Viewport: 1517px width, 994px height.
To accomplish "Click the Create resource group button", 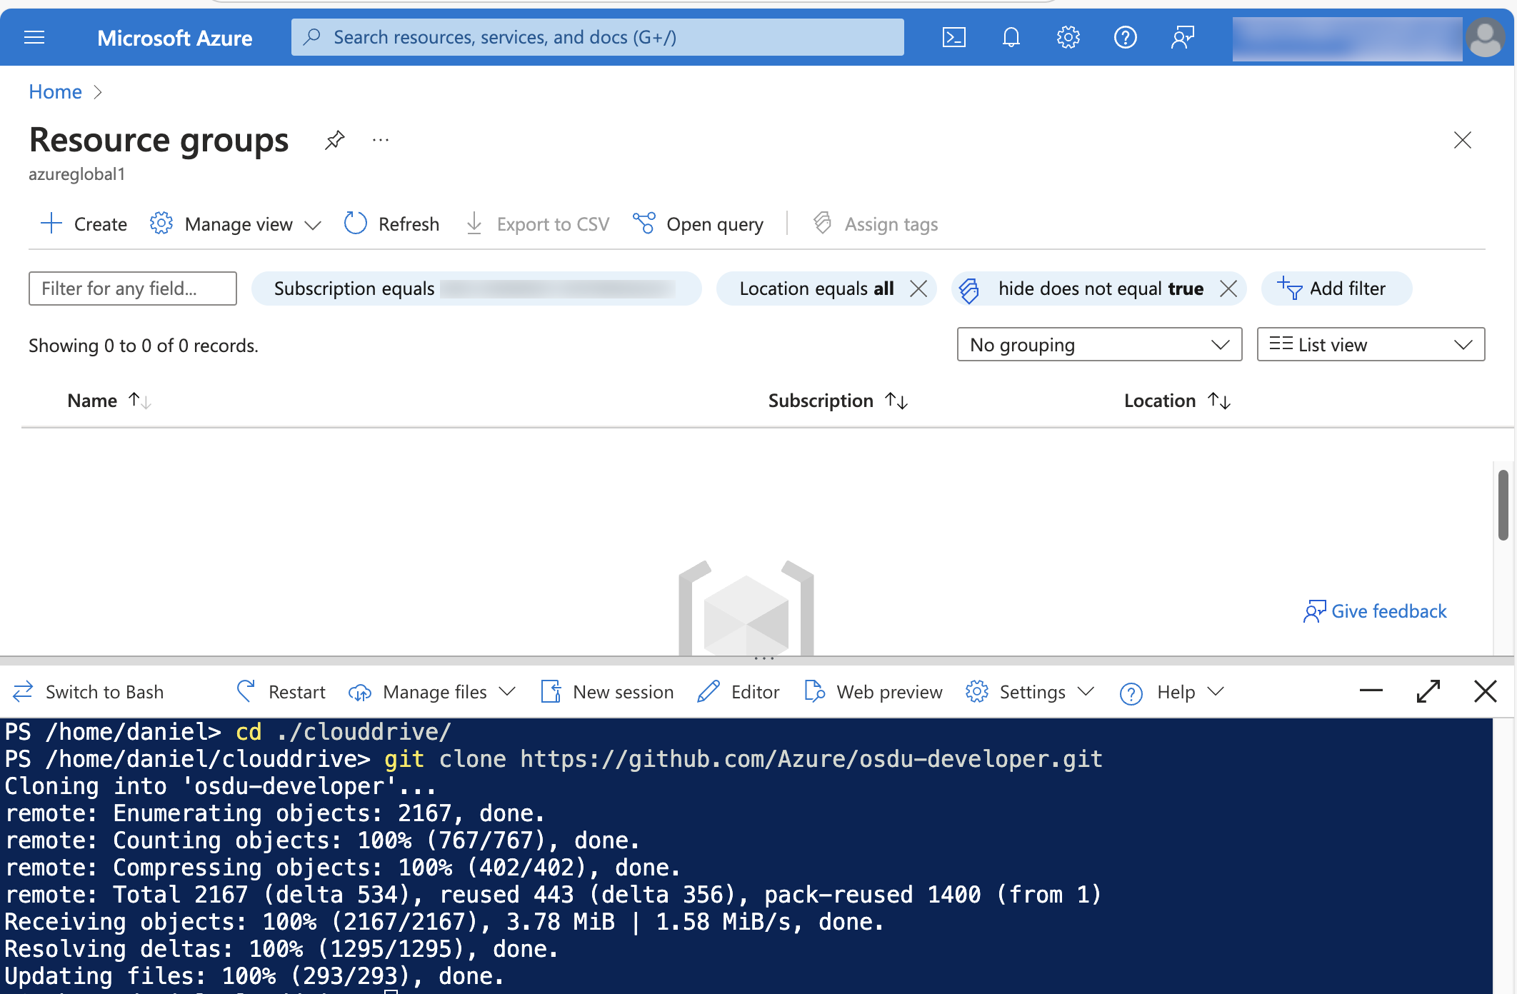I will (x=84, y=223).
